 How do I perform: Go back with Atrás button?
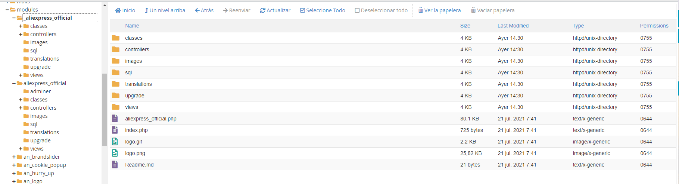pos(204,10)
